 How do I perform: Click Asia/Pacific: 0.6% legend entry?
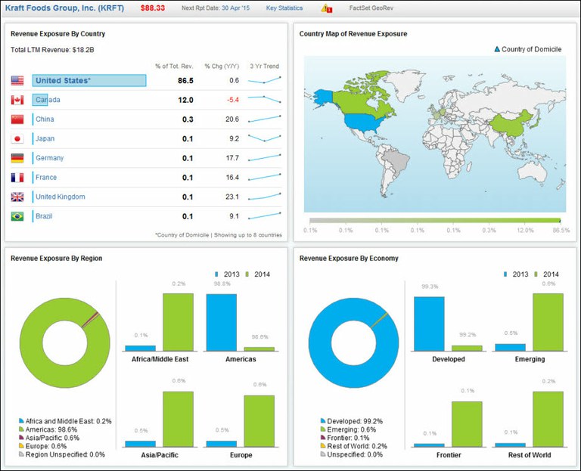point(49,438)
